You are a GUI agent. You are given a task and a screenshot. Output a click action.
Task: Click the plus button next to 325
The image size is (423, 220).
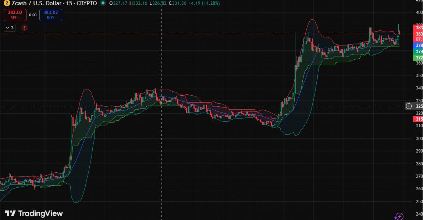(x=409, y=106)
